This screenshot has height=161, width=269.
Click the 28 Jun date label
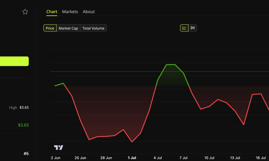(x=106, y=158)
